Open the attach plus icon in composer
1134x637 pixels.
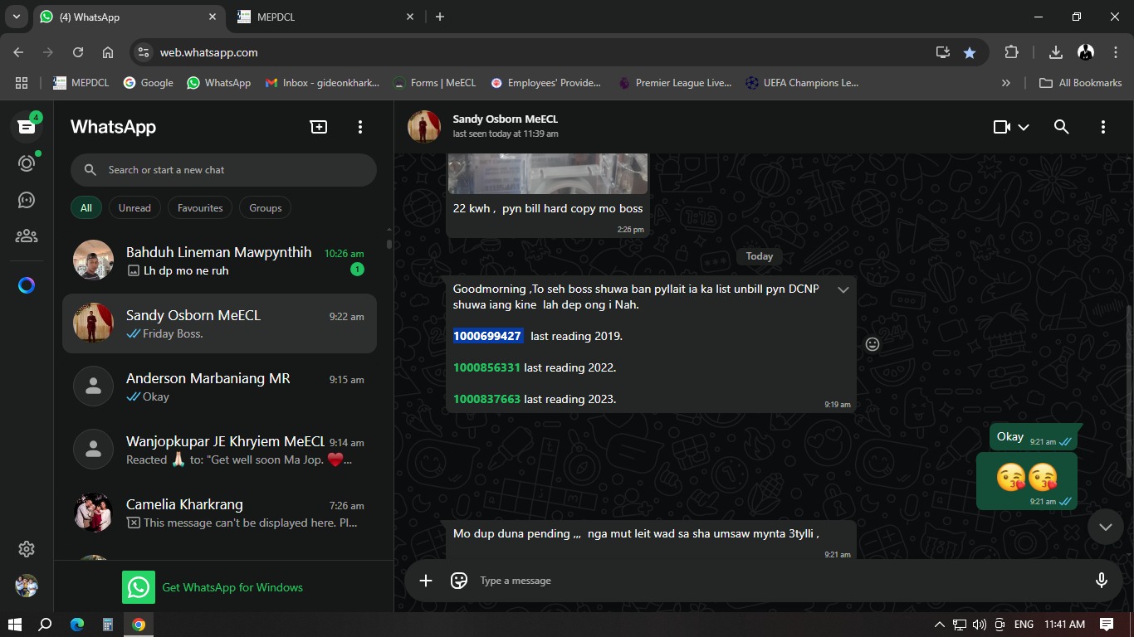tap(426, 581)
